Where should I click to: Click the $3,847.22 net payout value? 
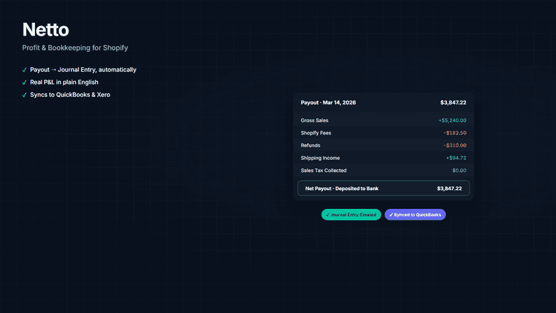pyautogui.click(x=449, y=189)
